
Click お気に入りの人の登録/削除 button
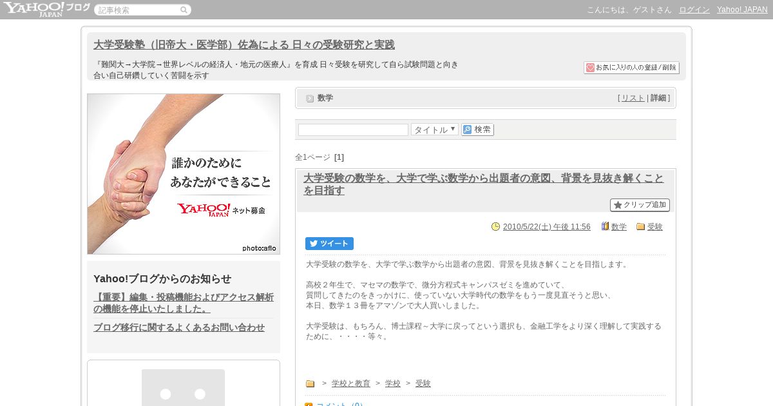pyautogui.click(x=631, y=68)
